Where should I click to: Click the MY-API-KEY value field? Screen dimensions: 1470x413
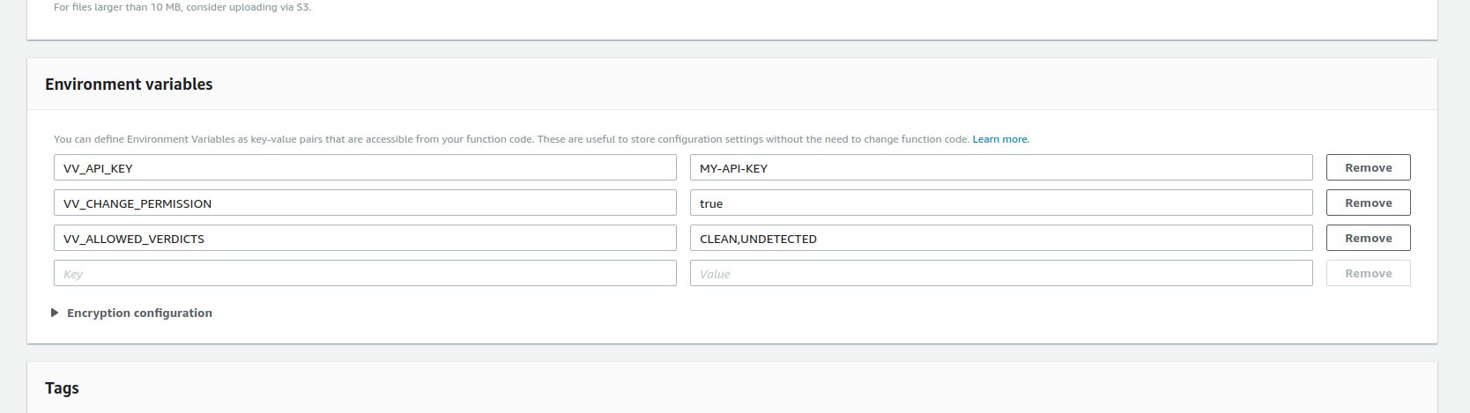click(x=1001, y=167)
